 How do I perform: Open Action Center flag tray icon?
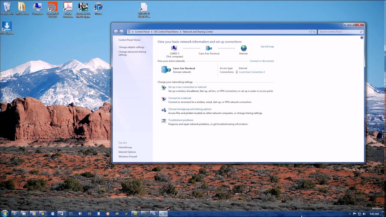(x=355, y=214)
